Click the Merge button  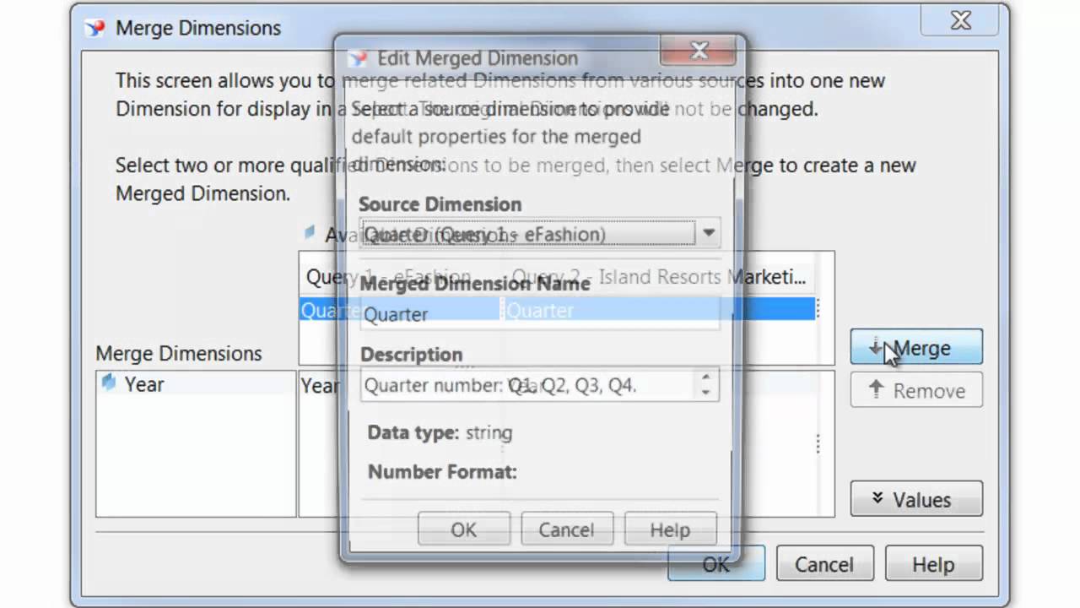916,347
